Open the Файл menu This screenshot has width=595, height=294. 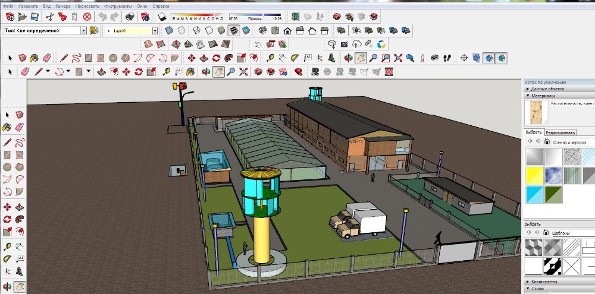(x=8, y=6)
